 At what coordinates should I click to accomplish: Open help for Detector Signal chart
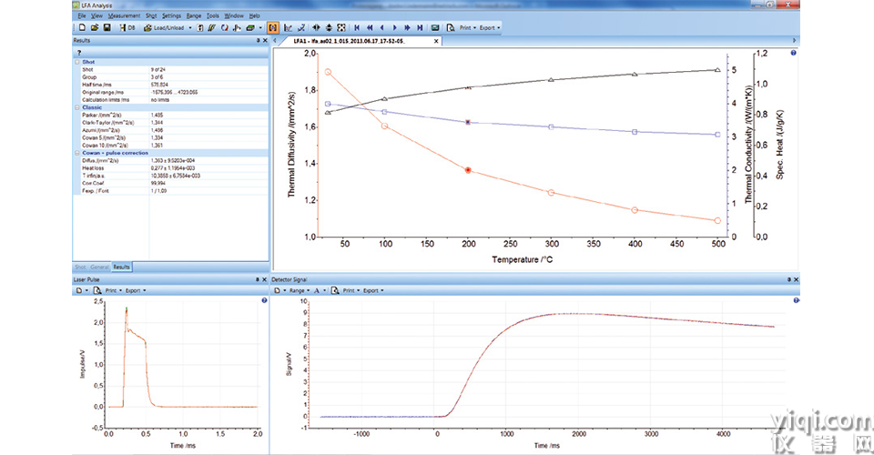click(x=796, y=300)
